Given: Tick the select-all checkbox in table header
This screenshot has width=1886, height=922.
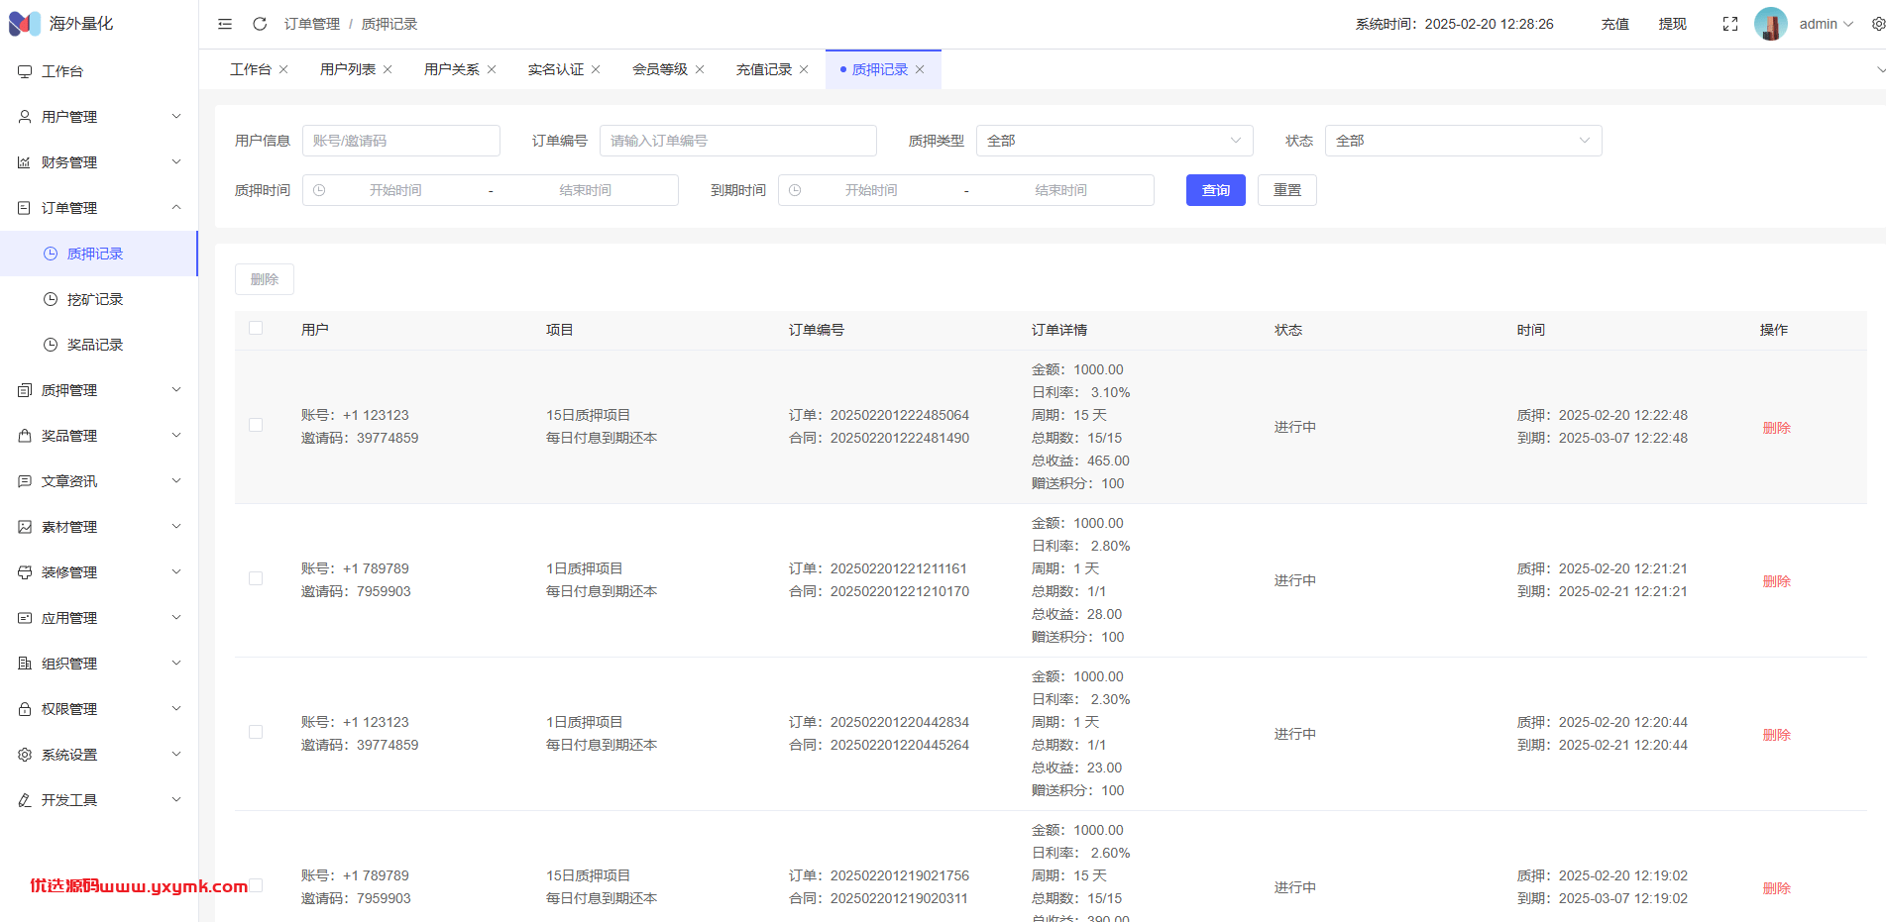Looking at the screenshot, I should (x=256, y=328).
